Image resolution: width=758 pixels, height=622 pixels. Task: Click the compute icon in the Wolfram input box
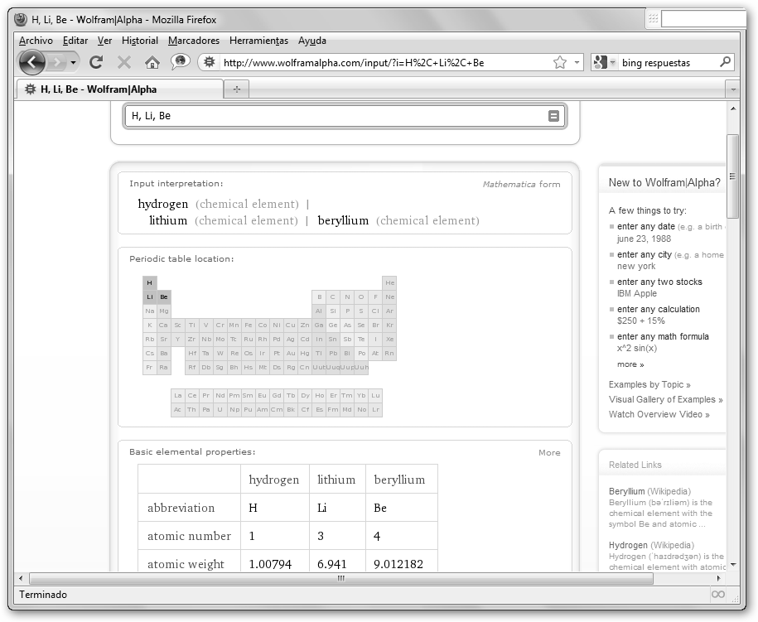pos(554,116)
